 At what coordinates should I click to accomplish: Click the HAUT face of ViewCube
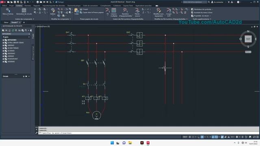[248, 39]
